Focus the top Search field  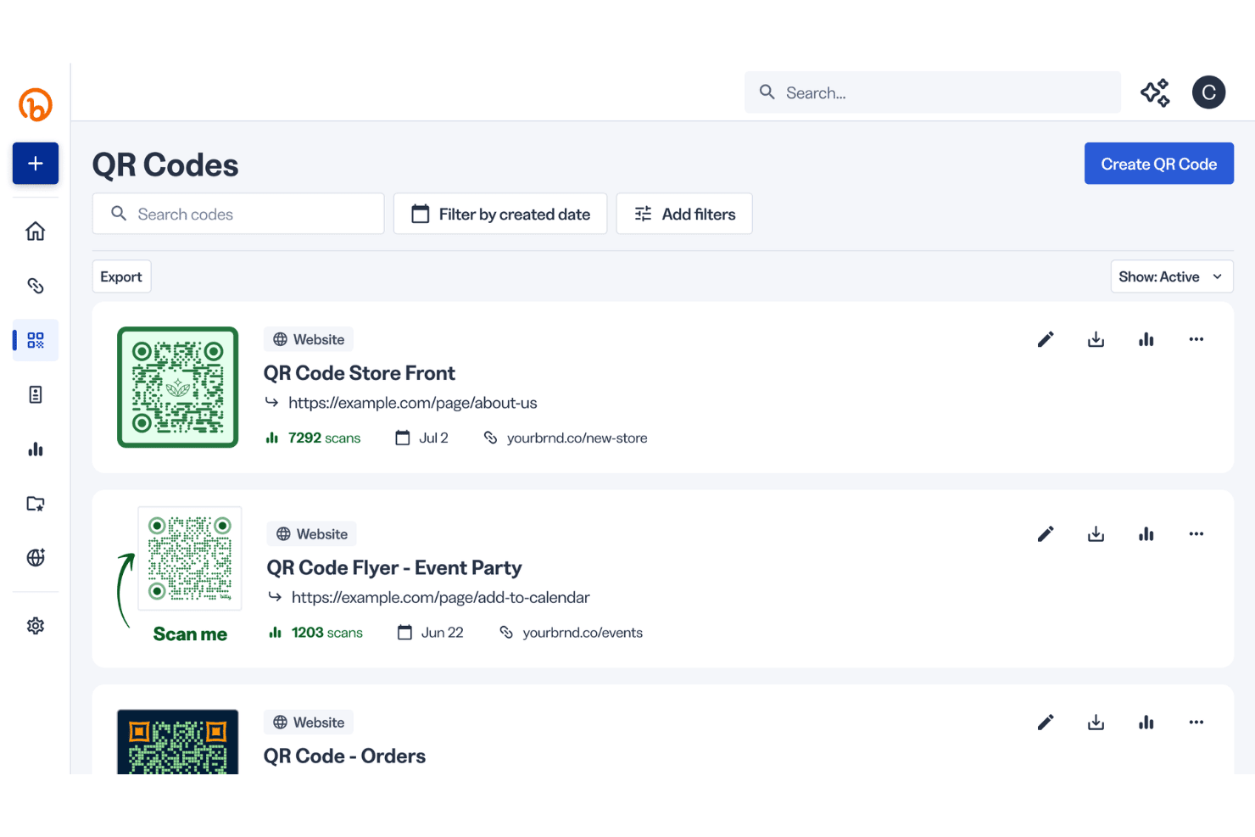[933, 92]
